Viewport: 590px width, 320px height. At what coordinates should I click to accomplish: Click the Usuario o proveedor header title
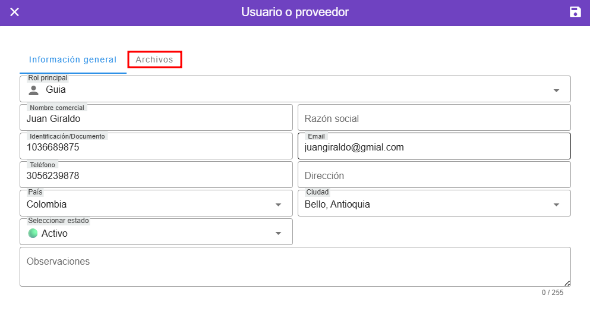295,12
